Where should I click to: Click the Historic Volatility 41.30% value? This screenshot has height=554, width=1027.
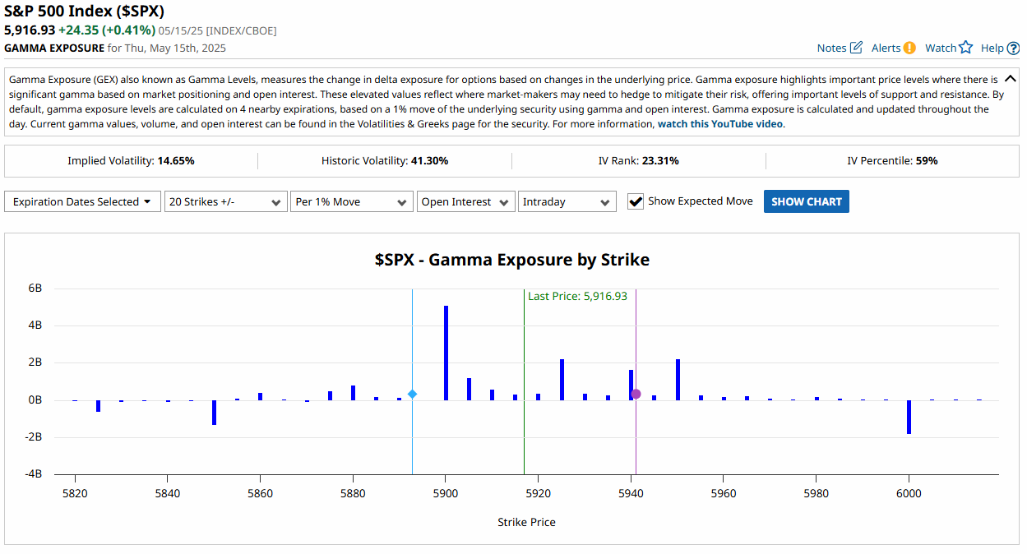[x=430, y=161]
